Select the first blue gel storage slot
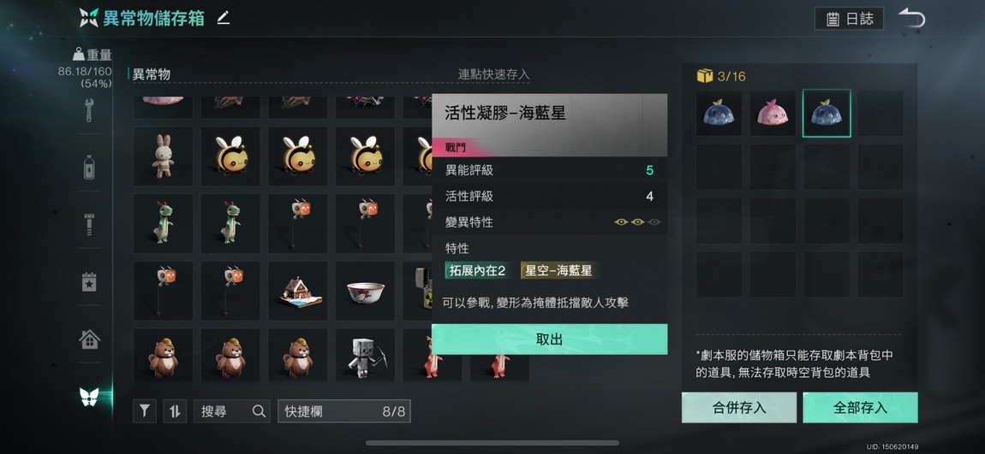Screen dimensions: 985x454 (x=719, y=114)
